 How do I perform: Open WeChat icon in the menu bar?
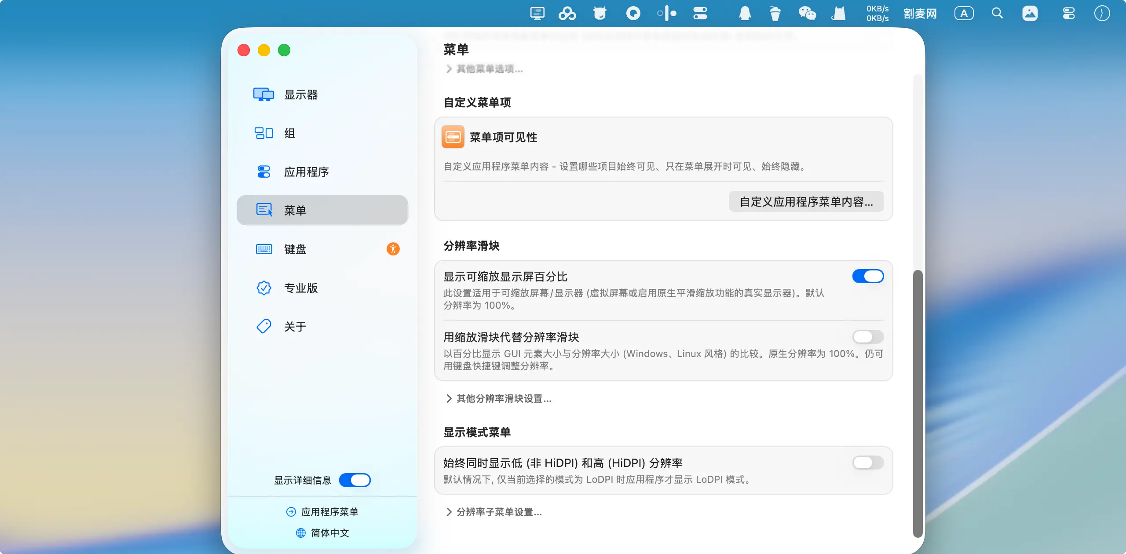click(807, 13)
